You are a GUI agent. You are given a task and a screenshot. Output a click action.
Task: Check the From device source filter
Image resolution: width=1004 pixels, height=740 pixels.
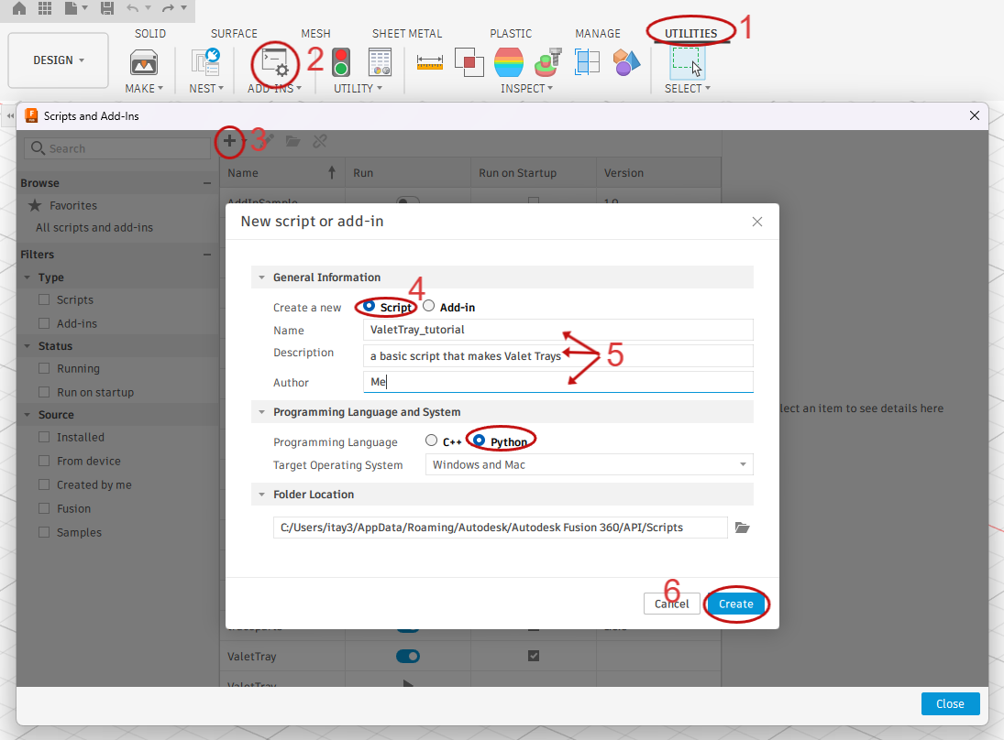(44, 461)
